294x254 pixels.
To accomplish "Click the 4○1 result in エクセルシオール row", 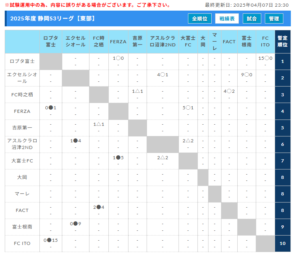I will [162, 75].
